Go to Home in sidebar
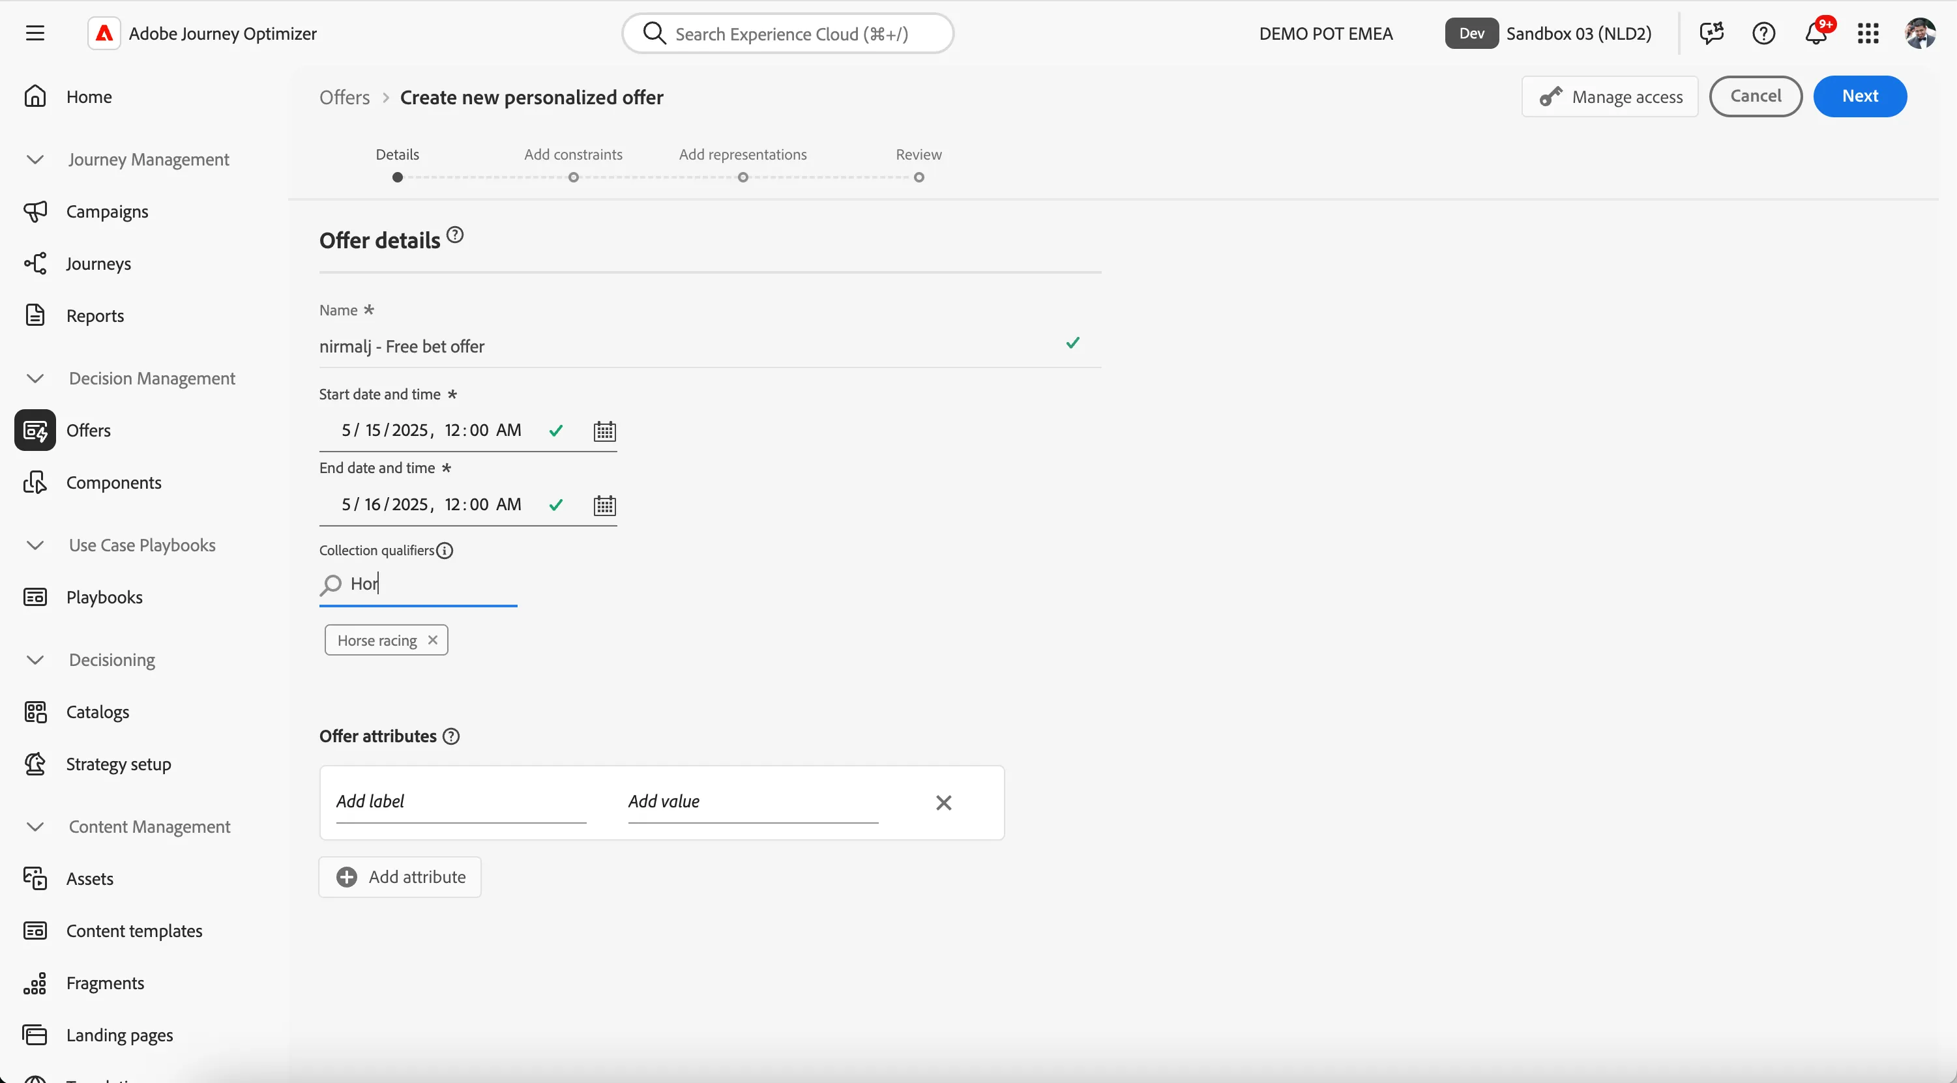Screen dimensions: 1957x1083 [x=89, y=97]
